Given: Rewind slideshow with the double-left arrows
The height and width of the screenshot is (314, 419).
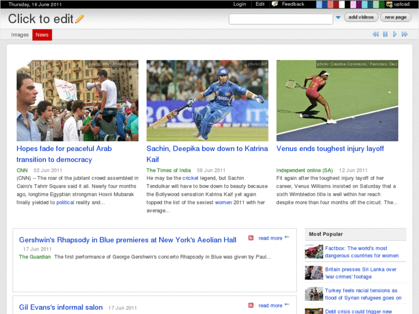Looking at the screenshot, I should [x=375, y=34].
